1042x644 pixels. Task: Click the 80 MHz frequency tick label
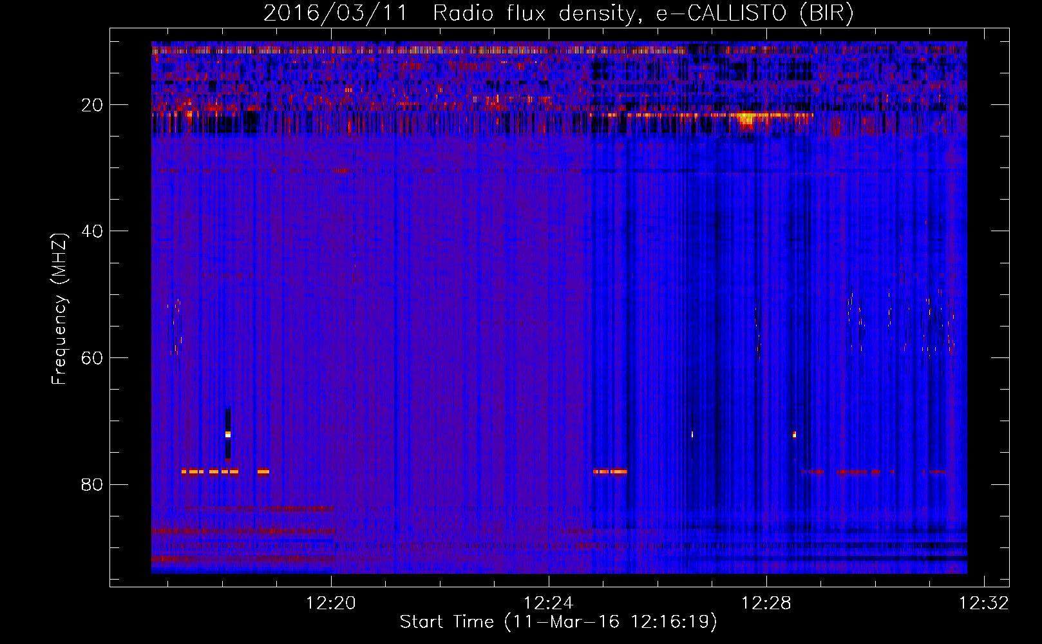(92, 484)
